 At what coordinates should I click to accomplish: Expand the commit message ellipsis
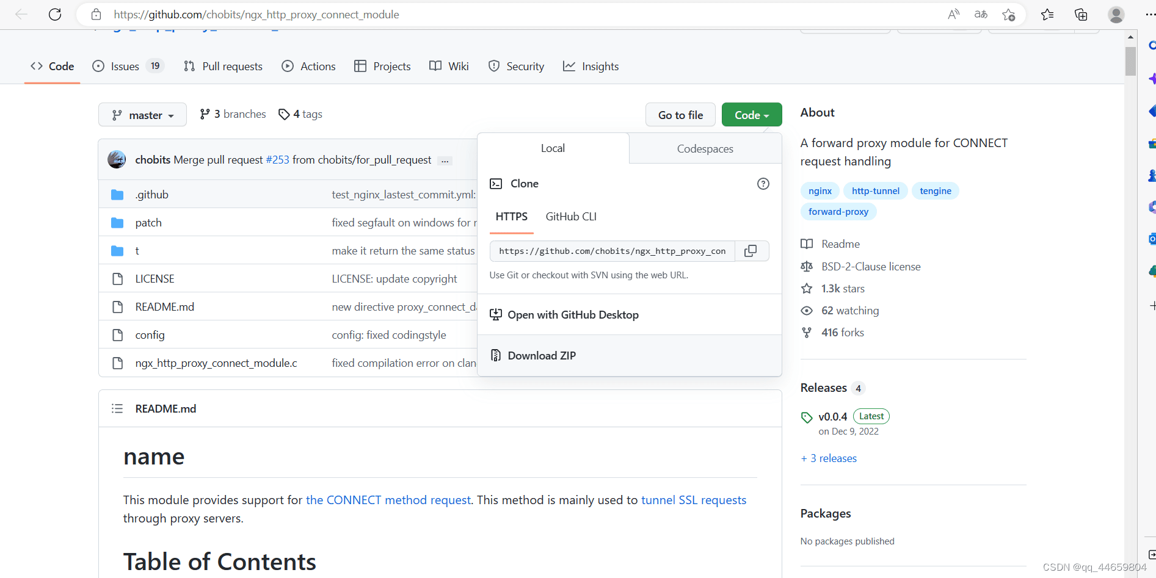click(x=445, y=161)
